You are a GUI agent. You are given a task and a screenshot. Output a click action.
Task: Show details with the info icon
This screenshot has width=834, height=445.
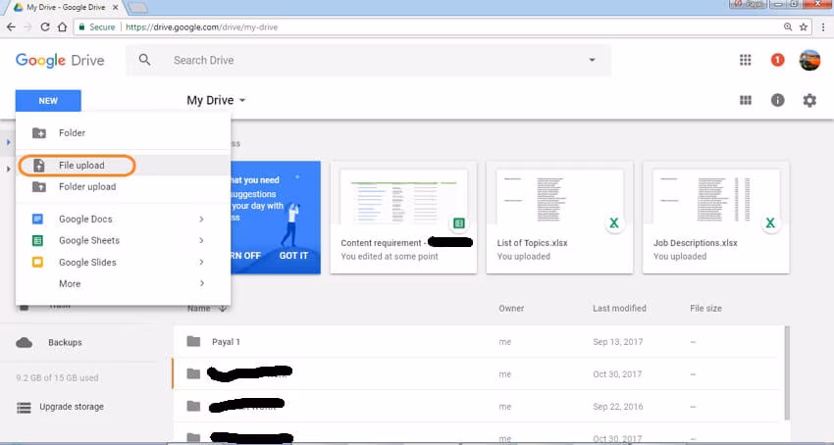777,100
